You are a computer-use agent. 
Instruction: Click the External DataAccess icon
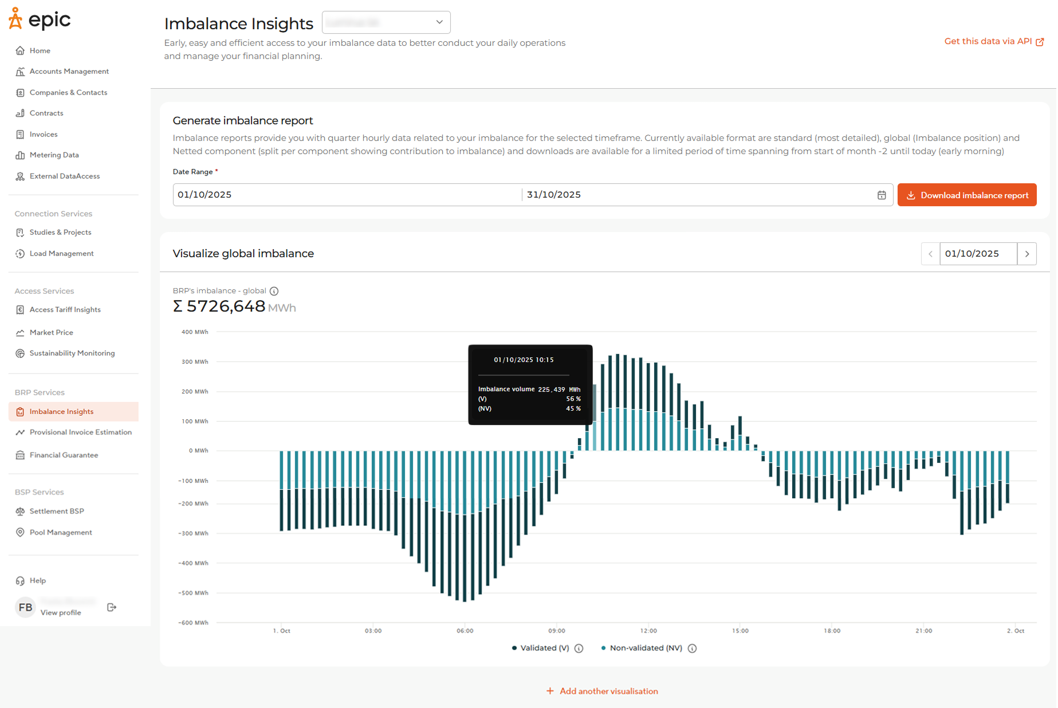pos(20,176)
